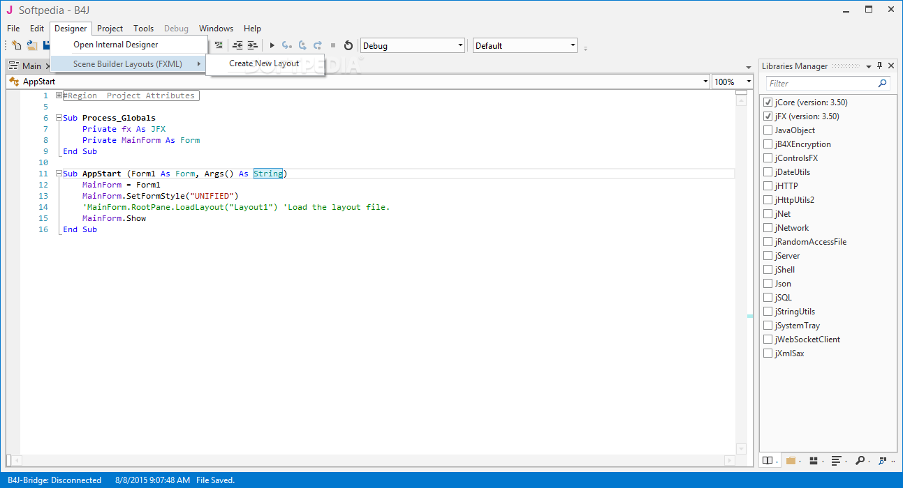
Task: Open the Help menu
Action: (x=252, y=29)
